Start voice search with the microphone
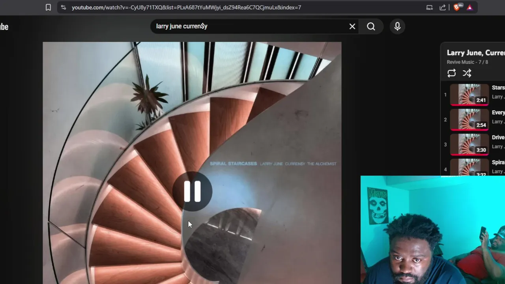This screenshot has height=284, width=505. 397,26
